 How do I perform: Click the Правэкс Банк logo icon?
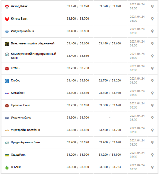(x=7, y=106)
